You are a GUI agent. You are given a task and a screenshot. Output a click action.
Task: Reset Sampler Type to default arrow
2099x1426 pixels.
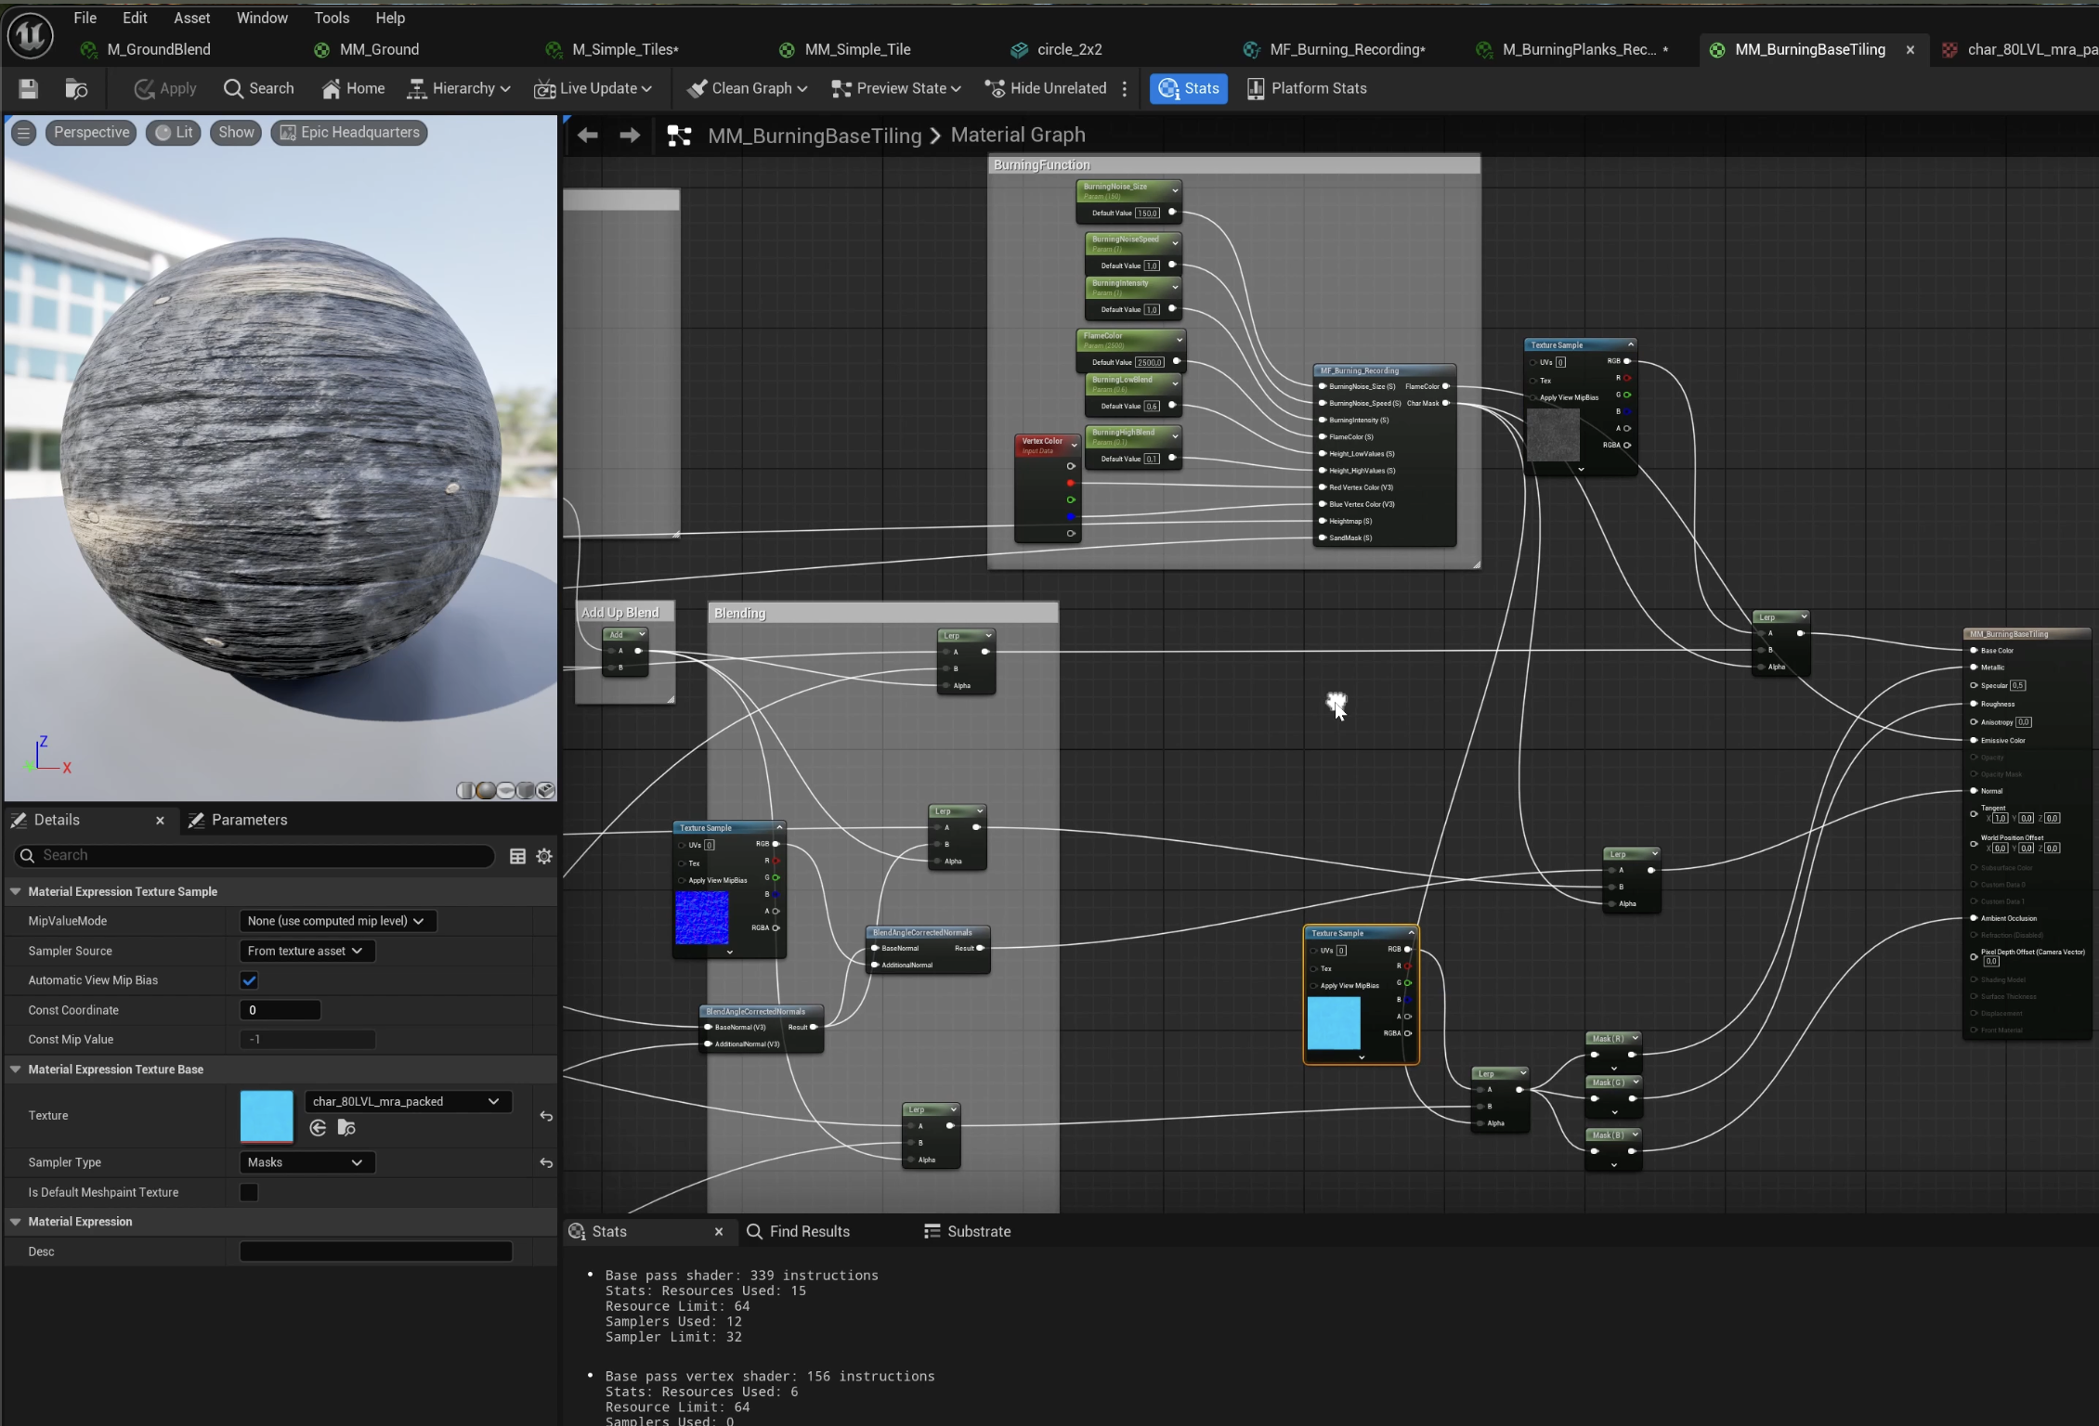(546, 1162)
